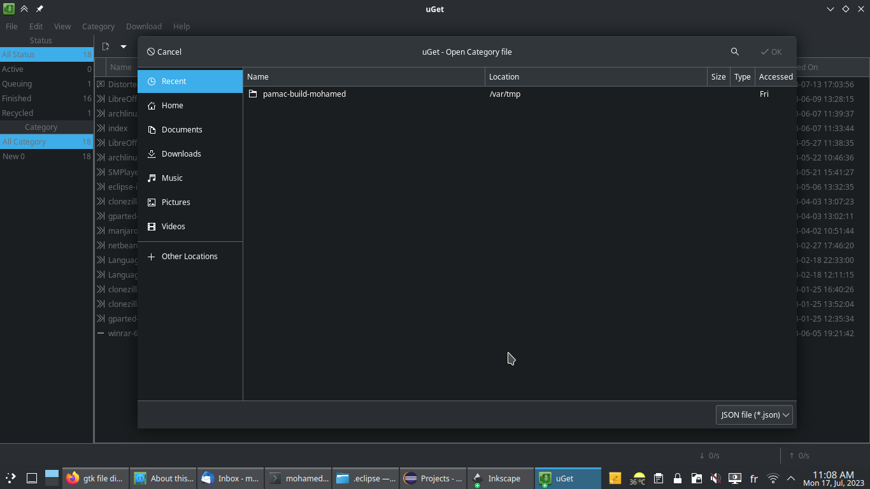Click the search magnifier icon in dialog
The width and height of the screenshot is (870, 489).
pos(735,52)
